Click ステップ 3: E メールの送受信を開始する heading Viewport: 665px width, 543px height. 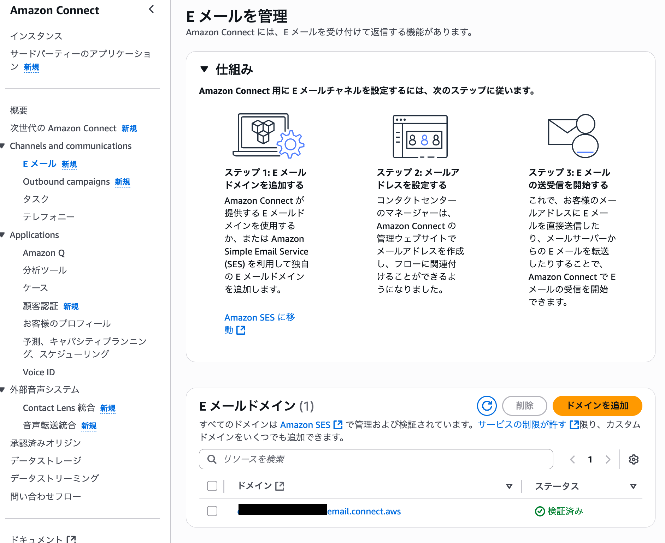(x=569, y=179)
